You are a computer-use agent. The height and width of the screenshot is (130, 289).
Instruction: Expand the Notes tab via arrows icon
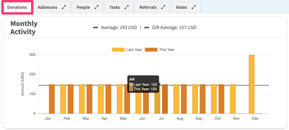pos(193,7)
